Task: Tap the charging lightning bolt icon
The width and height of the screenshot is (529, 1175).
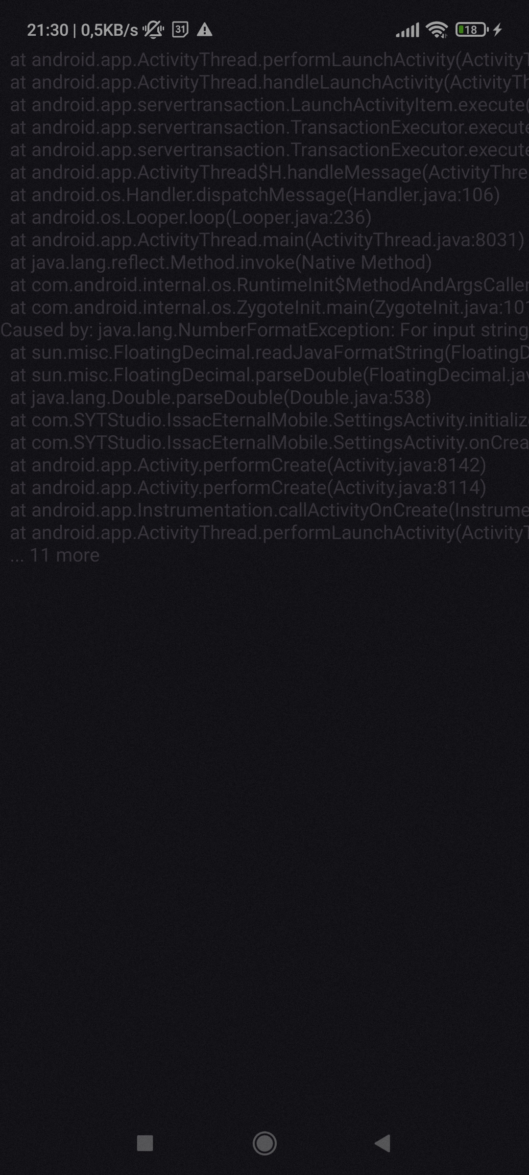Action: tap(498, 30)
